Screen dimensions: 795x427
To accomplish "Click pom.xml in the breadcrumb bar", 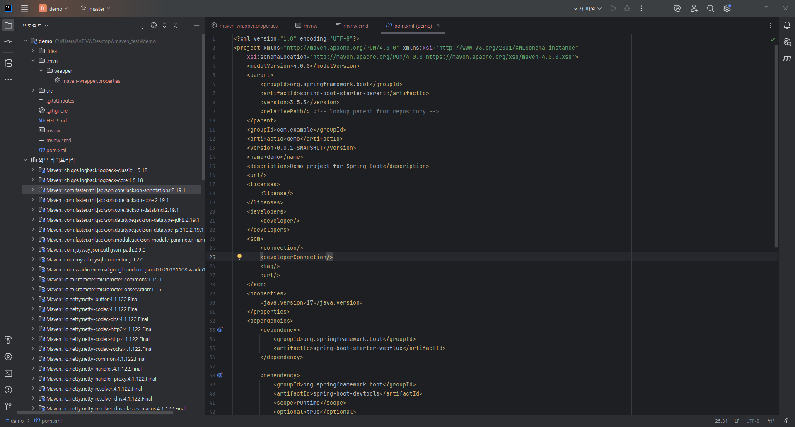I will (48, 421).
